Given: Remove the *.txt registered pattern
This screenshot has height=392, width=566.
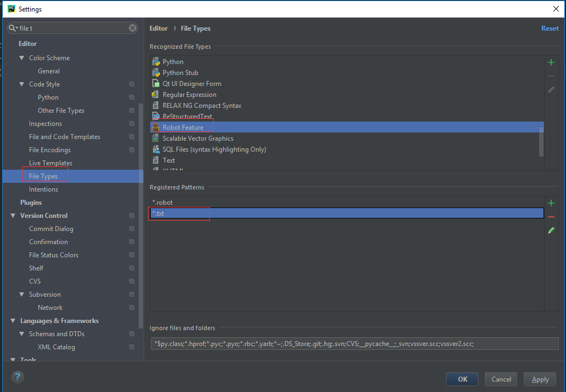Looking at the screenshot, I should 551,216.
